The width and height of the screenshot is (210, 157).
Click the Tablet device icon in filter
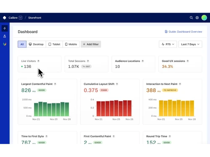tap(50, 44)
